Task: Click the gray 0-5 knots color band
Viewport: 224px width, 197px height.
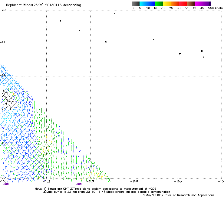Action: click(136, 4)
